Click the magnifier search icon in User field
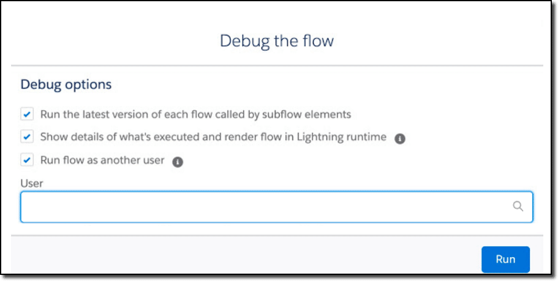Image resolution: width=558 pixels, height=281 pixels. [x=518, y=206]
